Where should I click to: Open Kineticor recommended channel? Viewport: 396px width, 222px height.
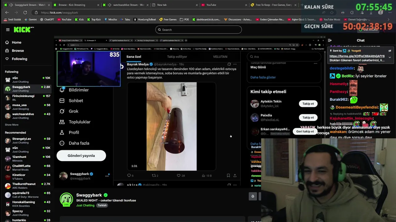pyautogui.click(x=28, y=177)
